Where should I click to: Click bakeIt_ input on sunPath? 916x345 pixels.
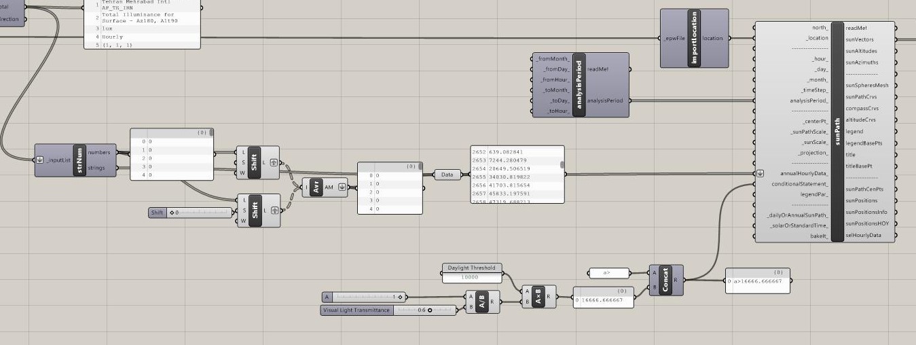coord(819,236)
